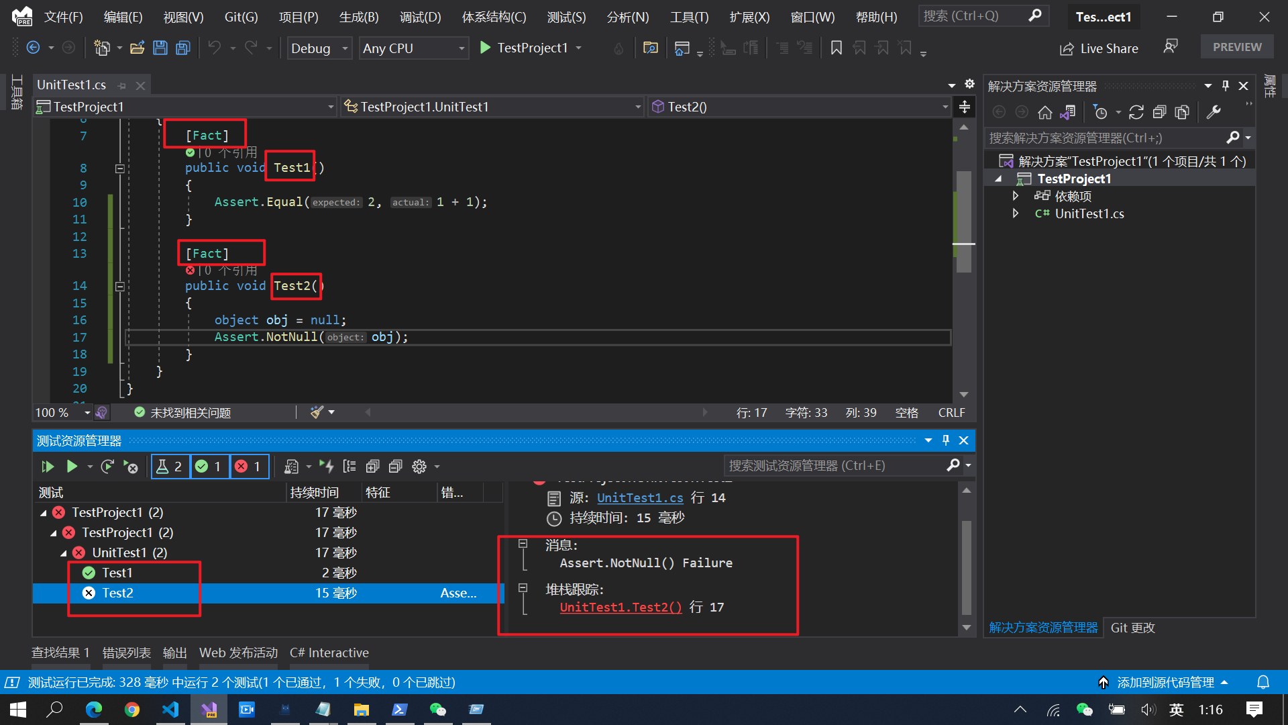Toggle the failed tests filter
This screenshot has height=725, width=1288.
tap(248, 467)
